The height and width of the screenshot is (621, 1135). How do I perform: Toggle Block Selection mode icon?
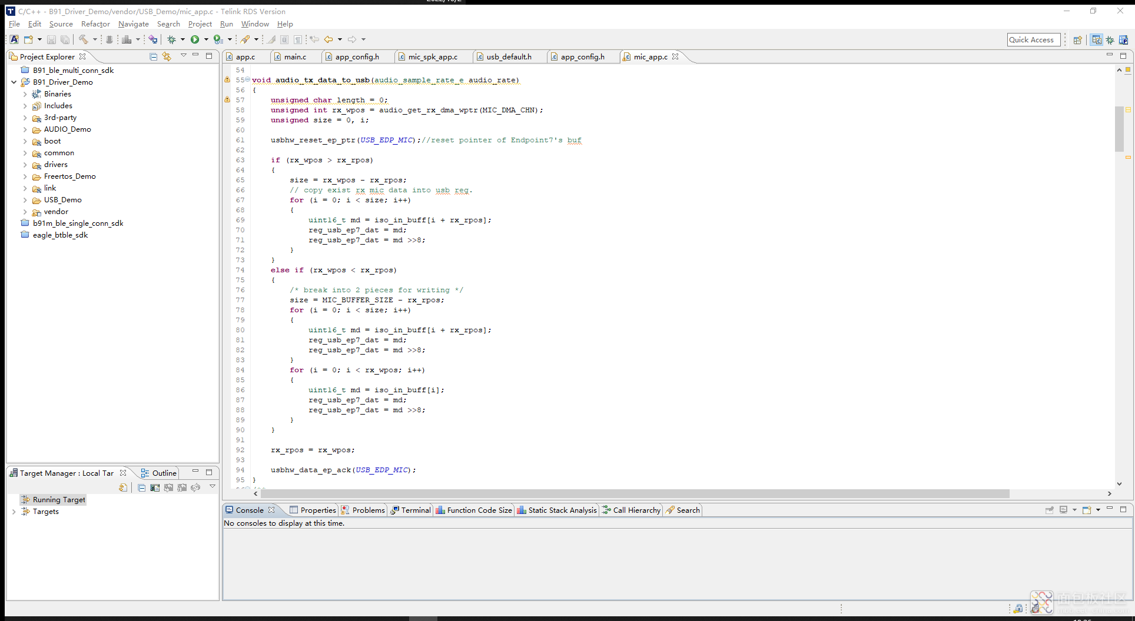pos(284,39)
